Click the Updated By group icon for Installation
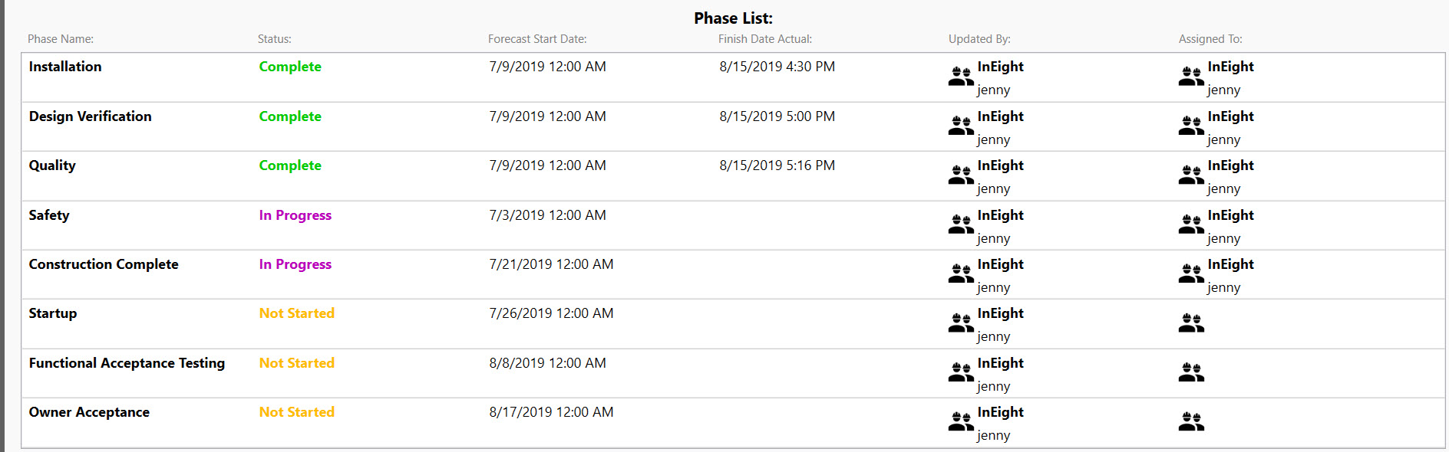 pos(961,77)
